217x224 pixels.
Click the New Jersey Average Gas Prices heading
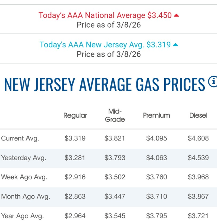(x=105, y=84)
